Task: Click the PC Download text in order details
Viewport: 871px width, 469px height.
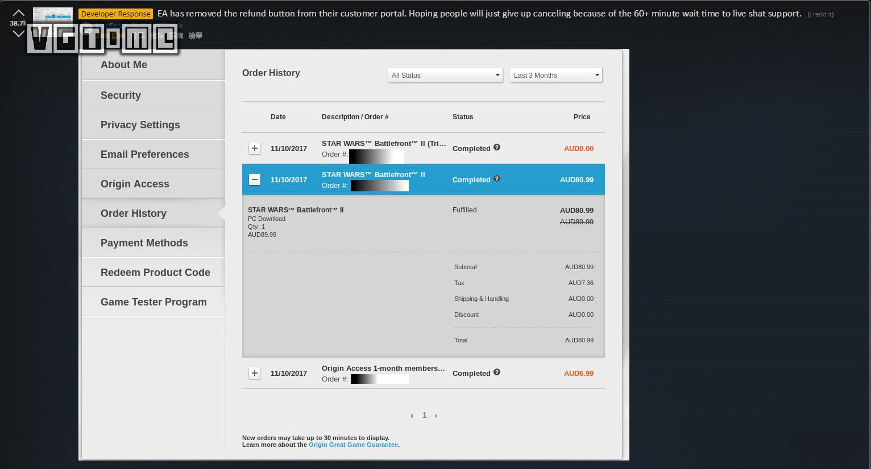Action: pos(267,219)
